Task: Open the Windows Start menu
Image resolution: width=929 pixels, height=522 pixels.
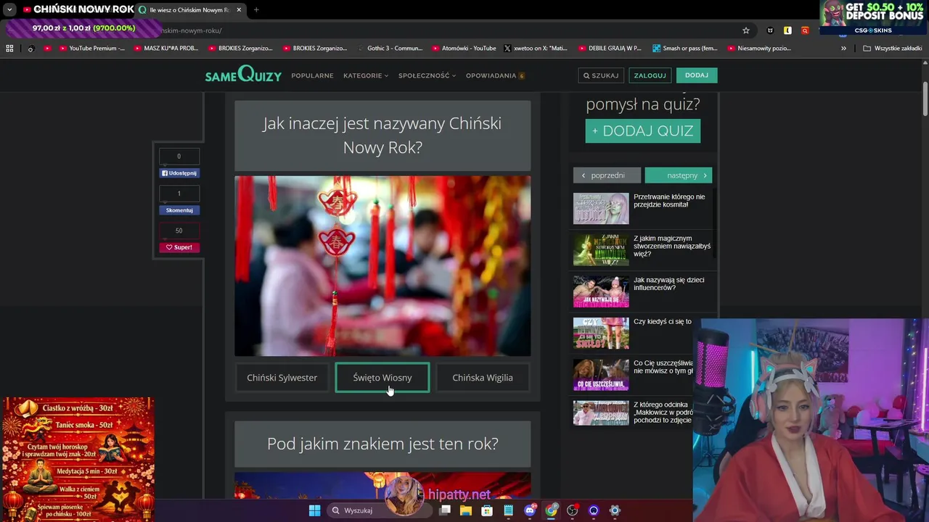Action: click(x=314, y=510)
